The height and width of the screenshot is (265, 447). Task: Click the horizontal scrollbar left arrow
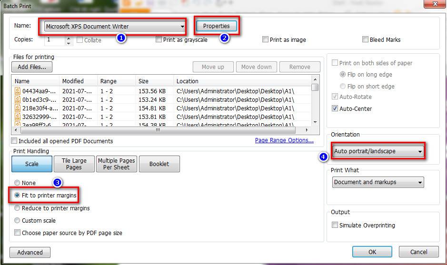pyautogui.click(x=16, y=130)
